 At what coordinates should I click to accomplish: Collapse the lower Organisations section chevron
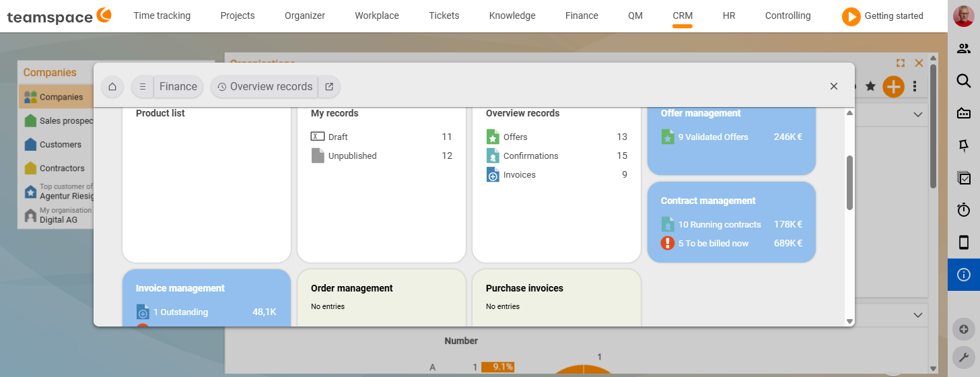(917, 315)
